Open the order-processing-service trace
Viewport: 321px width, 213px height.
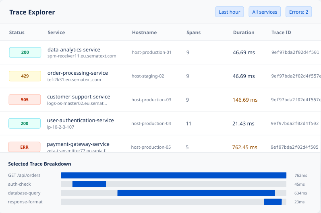pyautogui.click(x=77, y=73)
